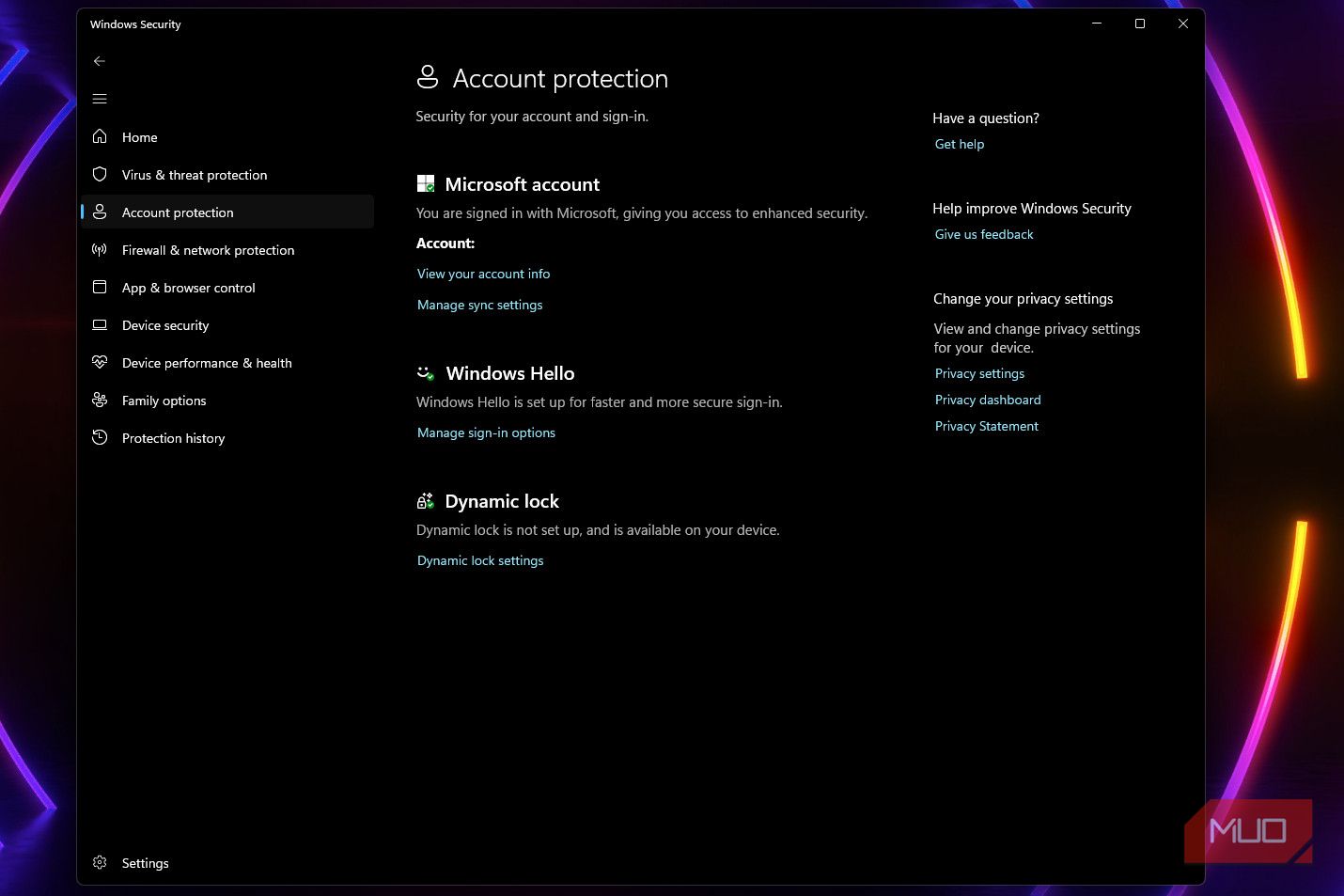This screenshot has height=896, width=1344.
Task: Select Account protection in the sidebar
Action: (x=227, y=212)
